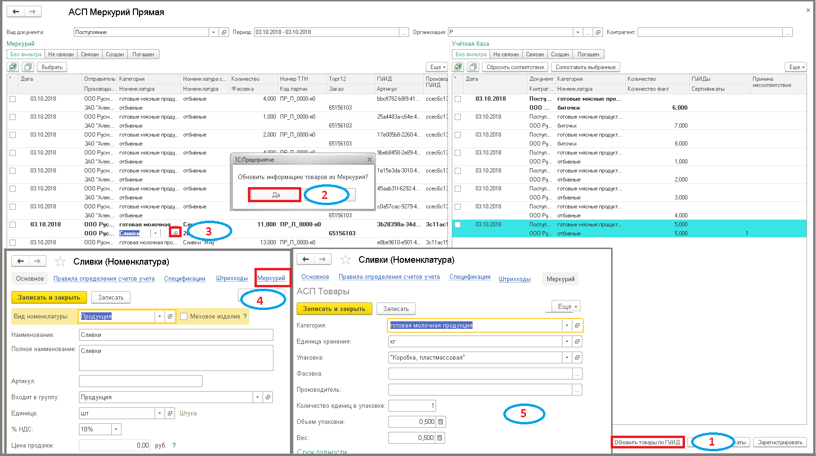Tick checkbox of Меркурий row with quantity 4,000
Viewport: 816px width, 456px height.
[13, 99]
